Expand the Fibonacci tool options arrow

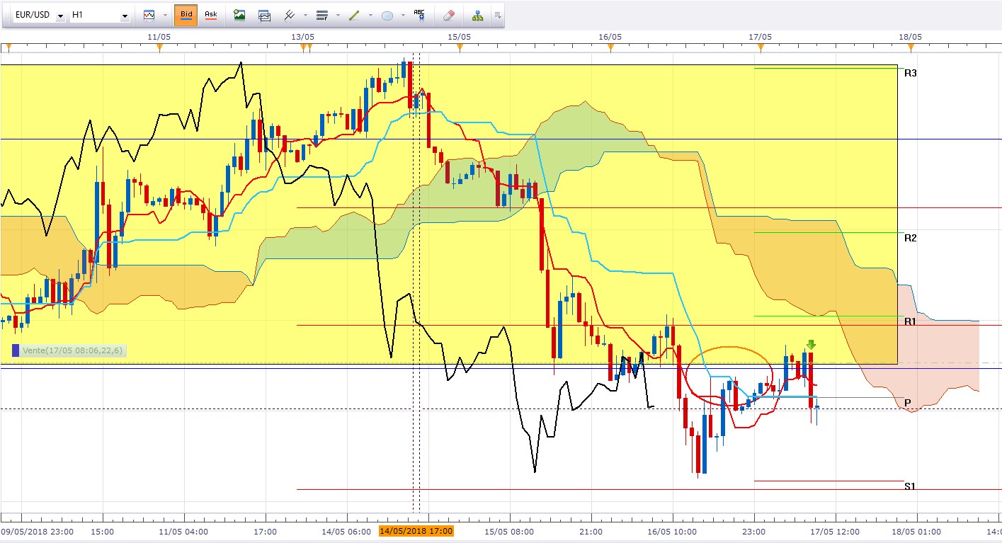coord(338,15)
